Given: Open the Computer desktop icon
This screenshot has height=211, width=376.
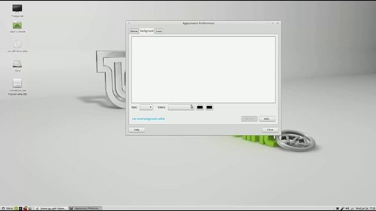Looking at the screenshot, I should point(17,9).
